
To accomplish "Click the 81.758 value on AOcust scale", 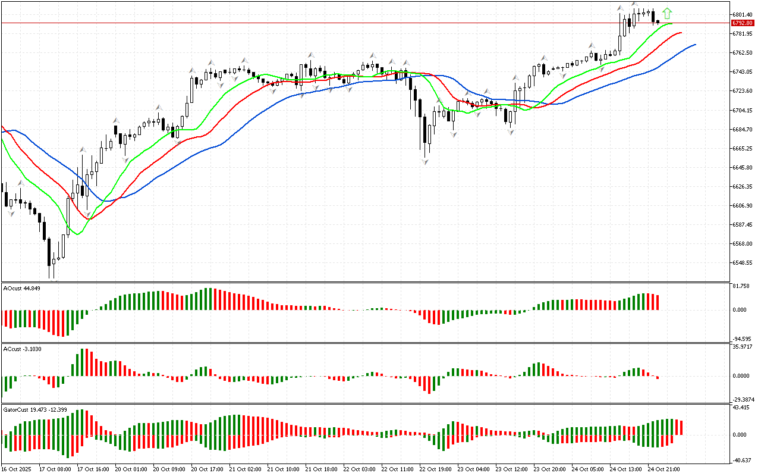I will click(741, 286).
